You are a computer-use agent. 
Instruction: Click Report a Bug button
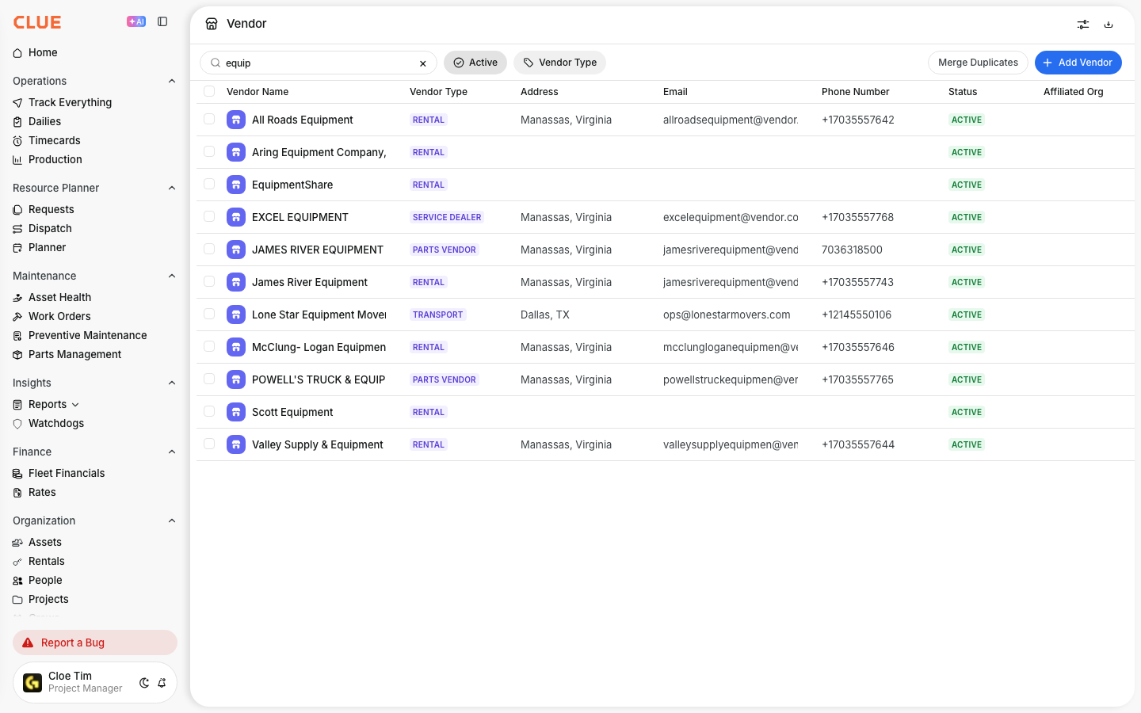95,642
